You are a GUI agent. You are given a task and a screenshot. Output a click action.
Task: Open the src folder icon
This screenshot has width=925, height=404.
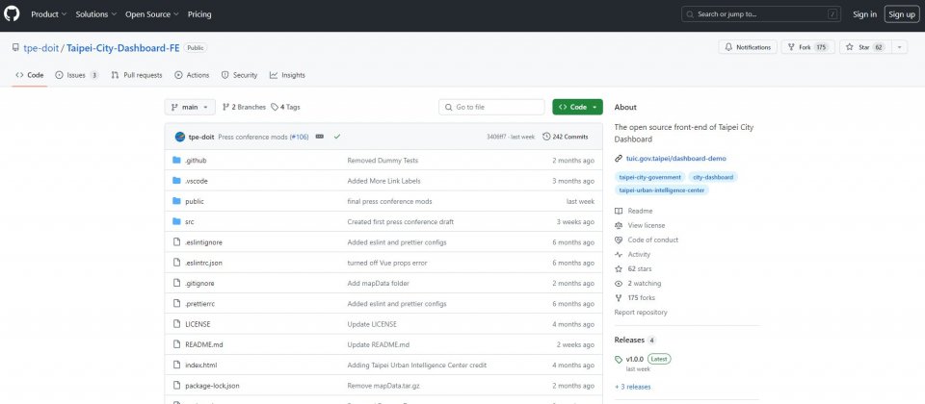tap(176, 221)
